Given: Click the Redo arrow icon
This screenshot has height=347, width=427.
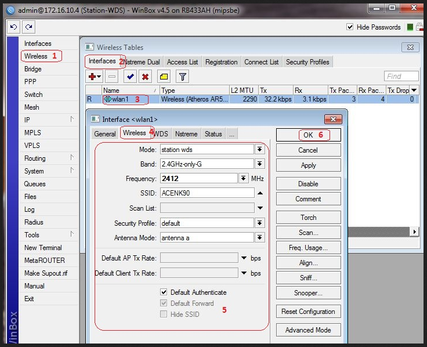Looking at the screenshot, I should 28,27.
